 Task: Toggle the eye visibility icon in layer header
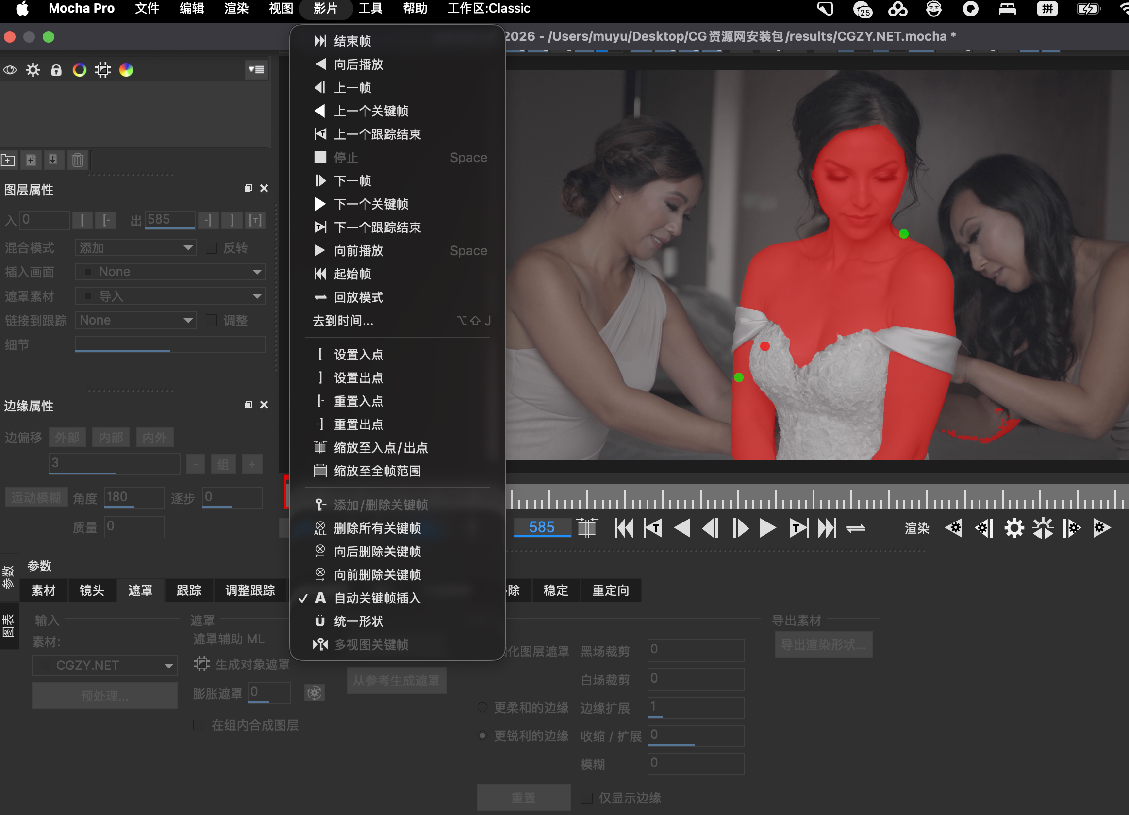[10, 70]
